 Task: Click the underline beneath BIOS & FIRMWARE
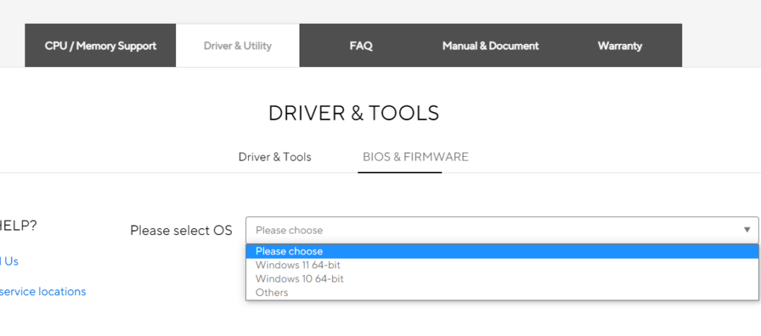(400, 172)
